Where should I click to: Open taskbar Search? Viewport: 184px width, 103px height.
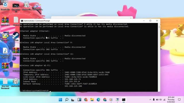[x=67, y=100]
